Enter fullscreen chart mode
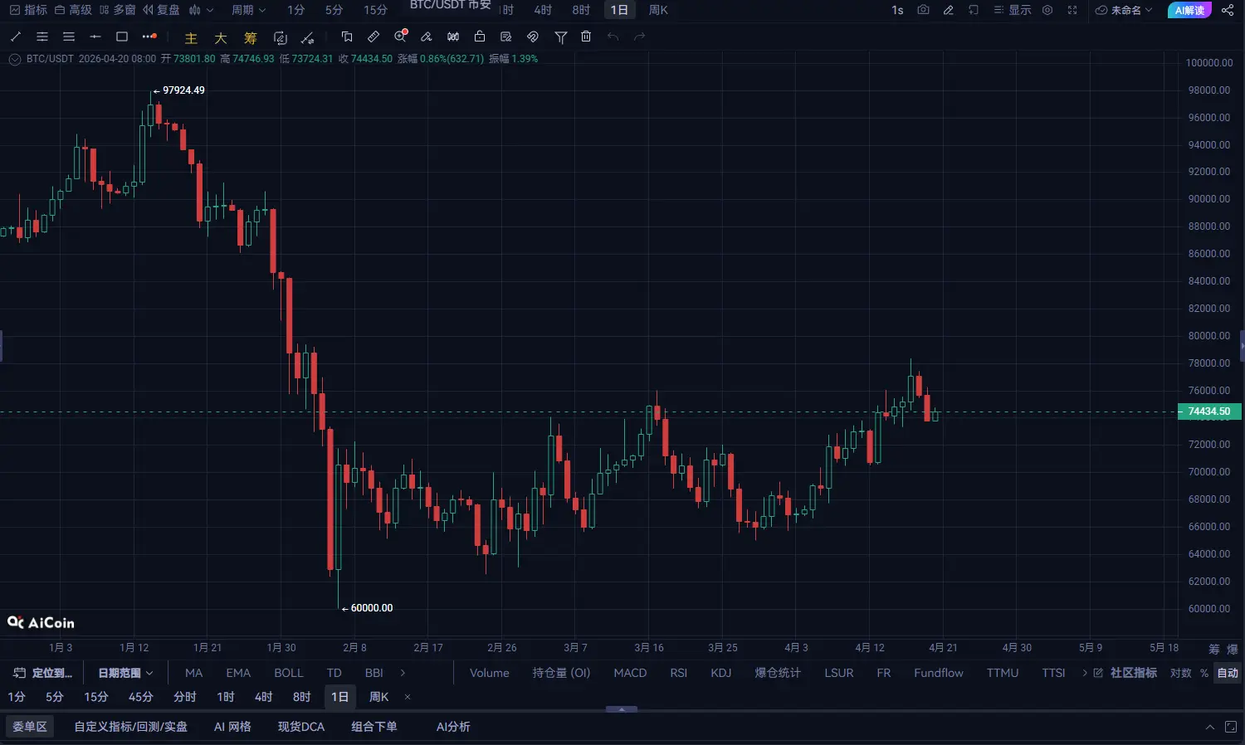 click(x=1072, y=10)
